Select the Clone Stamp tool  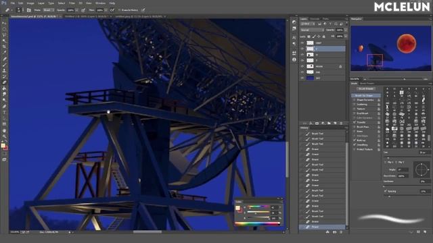(x=5, y=70)
